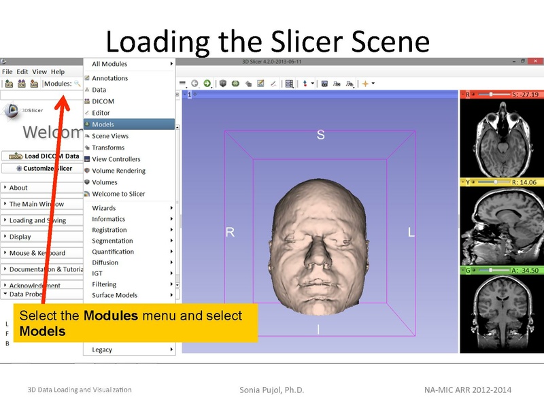Open the View menu
544x408 pixels.
pyautogui.click(x=39, y=72)
